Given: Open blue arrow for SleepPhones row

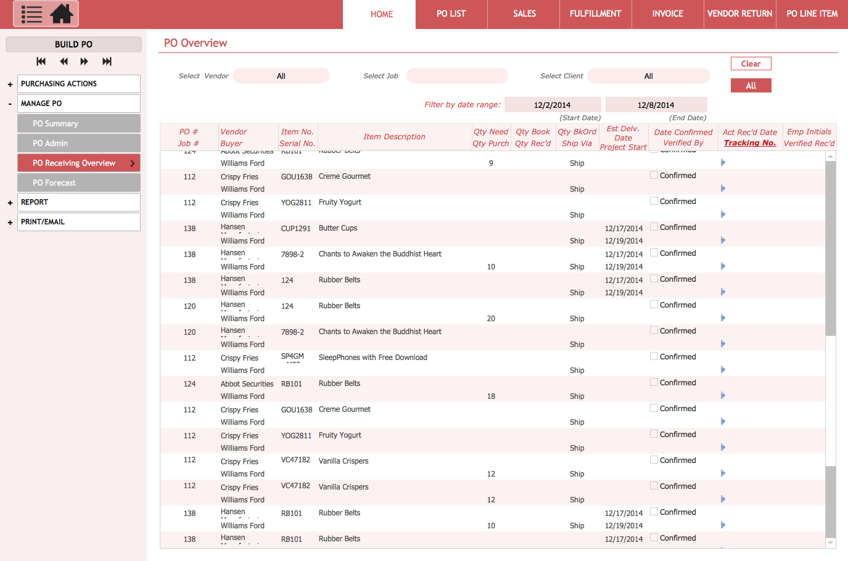Looking at the screenshot, I should tap(723, 370).
